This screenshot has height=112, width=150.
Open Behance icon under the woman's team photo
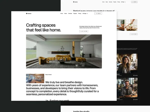click(137, 75)
